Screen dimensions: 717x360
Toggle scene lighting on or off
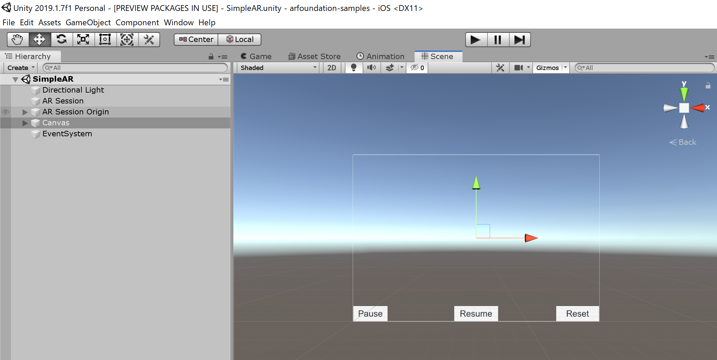coord(354,67)
